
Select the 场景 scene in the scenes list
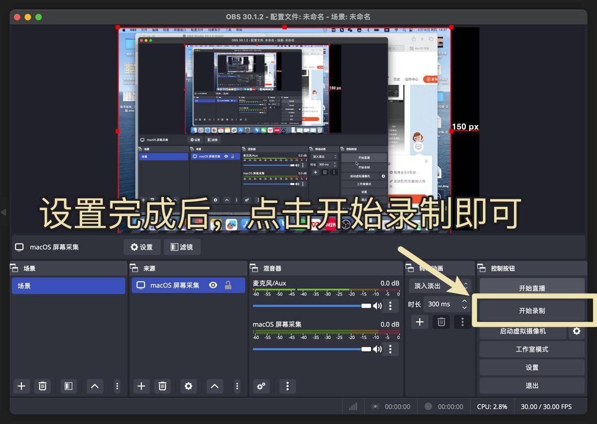pyautogui.click(x=68, y=285)
